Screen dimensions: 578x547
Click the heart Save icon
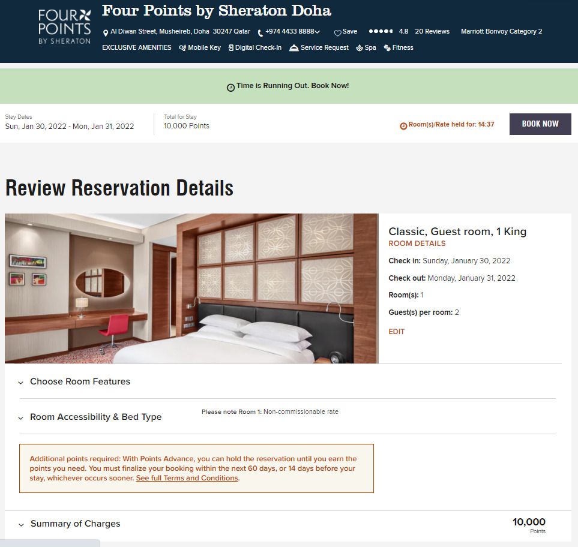coord(337,33)
